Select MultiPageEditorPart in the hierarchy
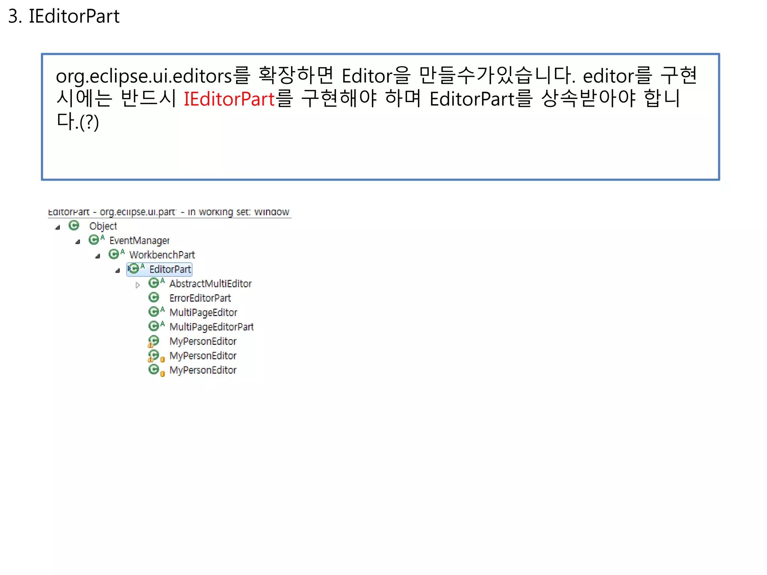The image size is (767, 575). coord(212,327)
